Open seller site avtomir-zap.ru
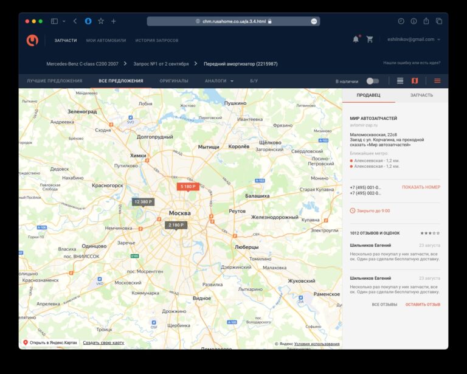467x374 pixels. tap(364, 125)
